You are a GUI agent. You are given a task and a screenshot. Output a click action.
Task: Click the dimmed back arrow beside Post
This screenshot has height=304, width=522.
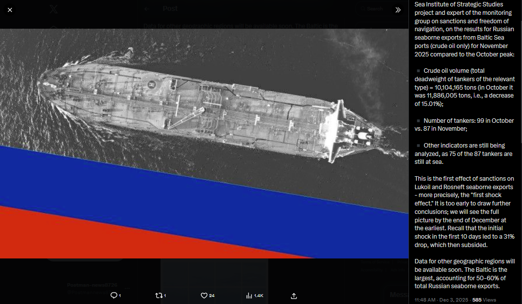pos(147,9)
